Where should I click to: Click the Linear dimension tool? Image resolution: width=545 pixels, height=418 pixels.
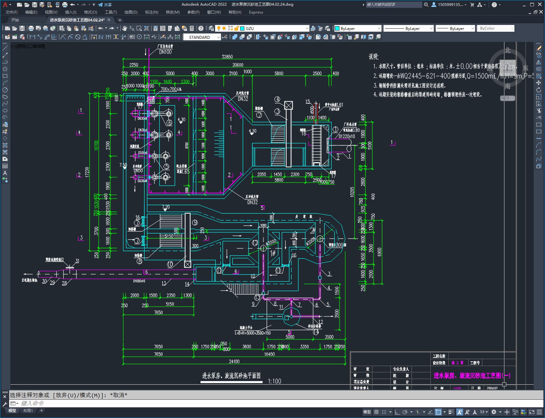[32, 37]
